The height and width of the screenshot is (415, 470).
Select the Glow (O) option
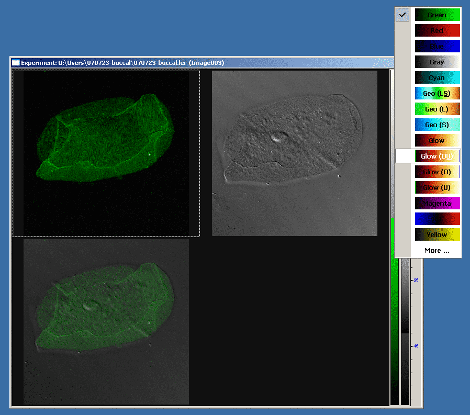pyautogui.click(x=437, y=172)
